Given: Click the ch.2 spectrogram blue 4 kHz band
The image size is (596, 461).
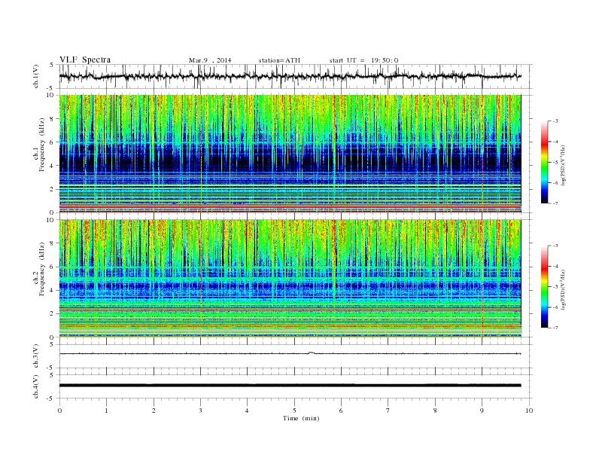Looking at the screenshot, I should 290,286.
